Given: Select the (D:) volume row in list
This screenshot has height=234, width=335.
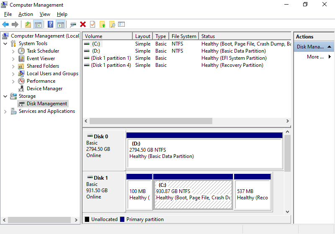Looking at the screenshot, I should (x=187, y=51).
